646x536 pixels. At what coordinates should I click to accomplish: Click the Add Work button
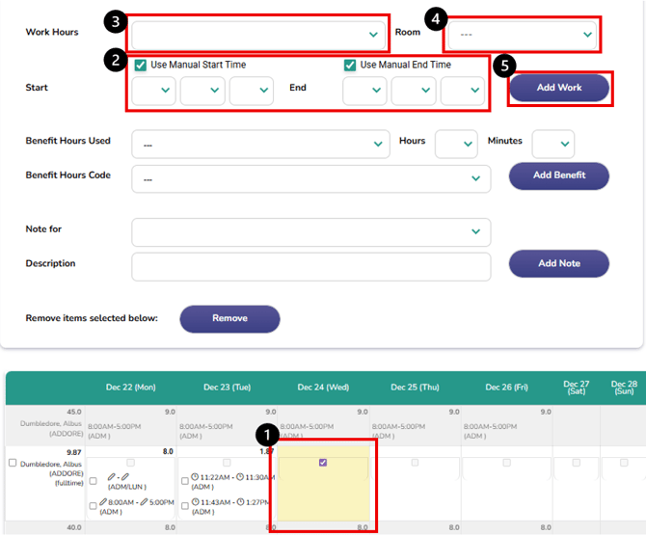(559, 88)
